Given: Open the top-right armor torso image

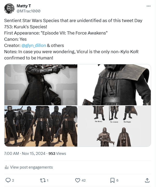Looking at the screenshot, I should [114, 85].
